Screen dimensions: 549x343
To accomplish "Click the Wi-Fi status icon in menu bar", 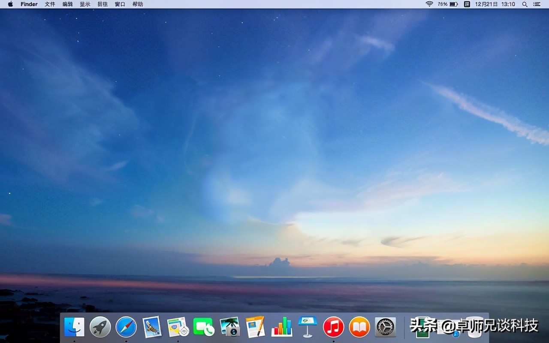I will coord(429,4).
